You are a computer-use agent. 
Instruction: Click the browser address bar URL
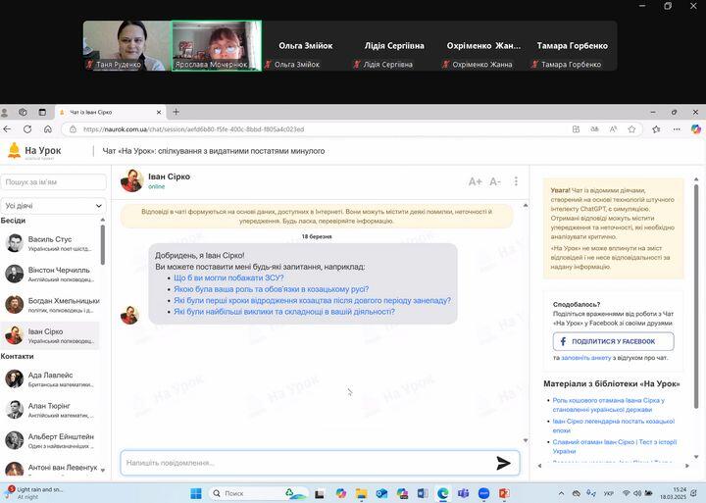(x=193, y=129)
